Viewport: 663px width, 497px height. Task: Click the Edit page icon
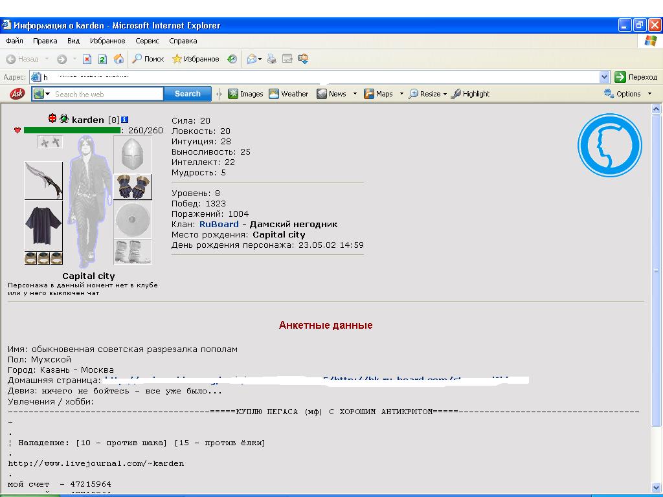click(287, 59)
